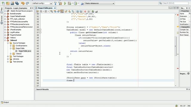Open Debug Project dropdown arrow
Image resolution: width=191 pixels, height=107 pixels.
pos(72,3)
